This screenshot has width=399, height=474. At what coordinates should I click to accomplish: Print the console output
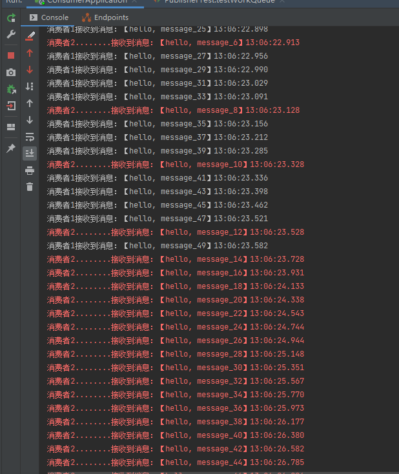[x=30, y=170]
